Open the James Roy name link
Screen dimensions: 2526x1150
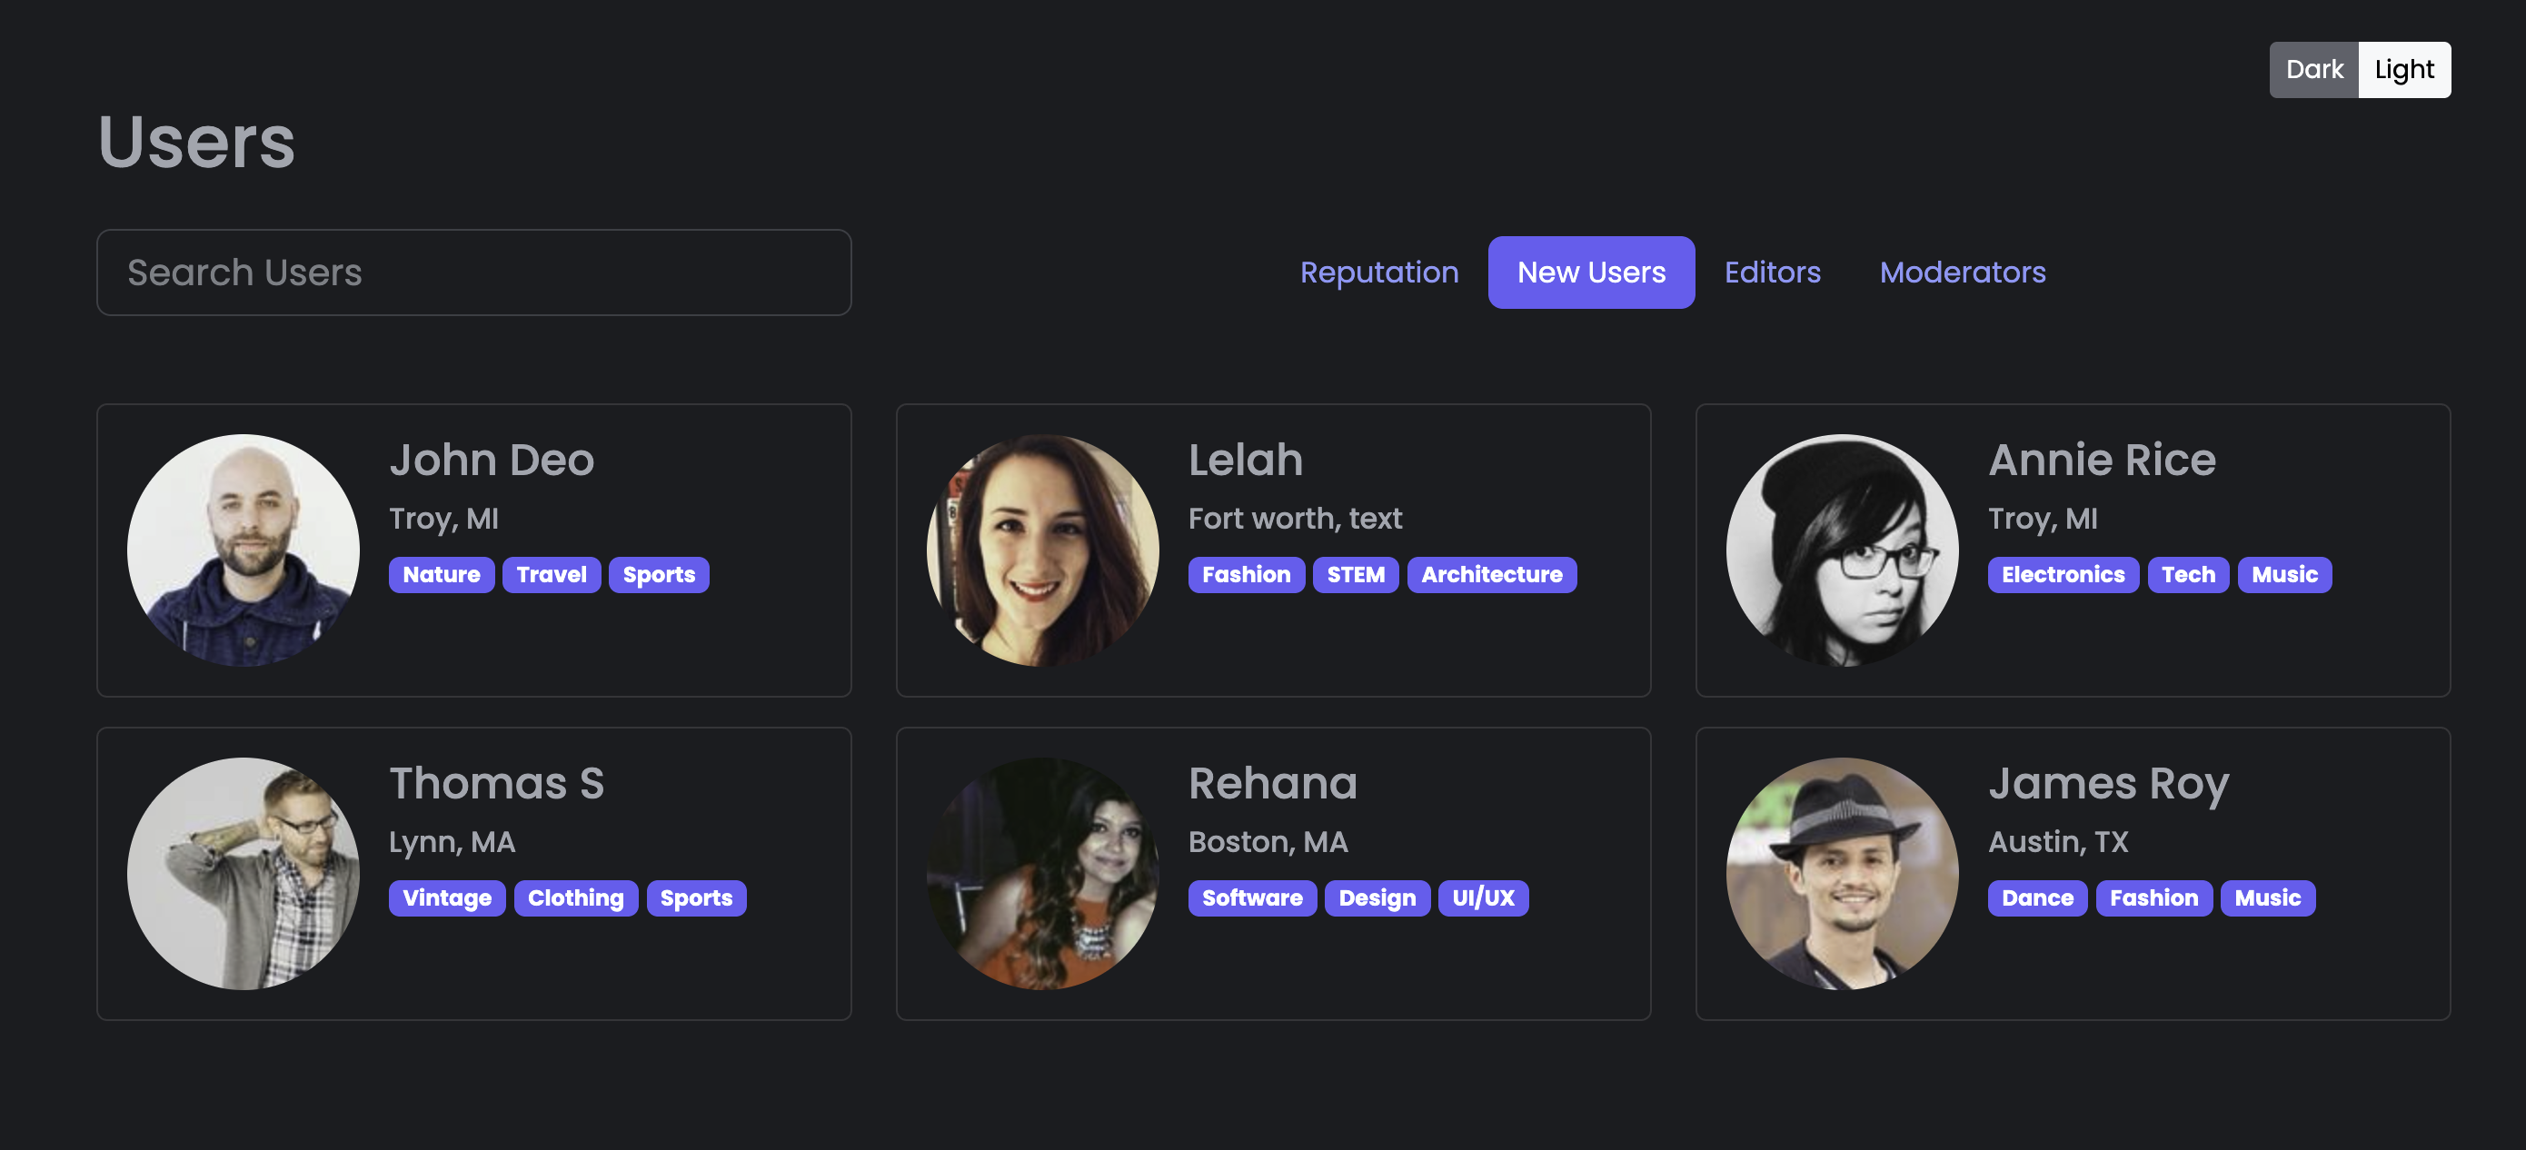click(x=2108, y=783)
